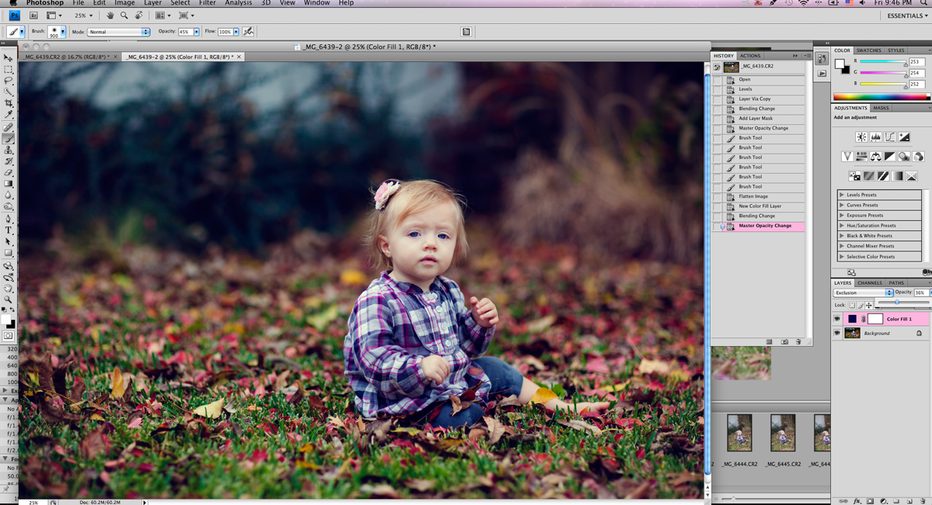
Task: Open the Filter menu
Action: (x=207, y=3)
